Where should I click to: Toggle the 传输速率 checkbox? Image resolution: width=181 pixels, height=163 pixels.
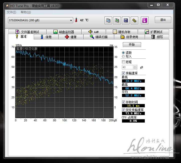click(x=123, y=73)
